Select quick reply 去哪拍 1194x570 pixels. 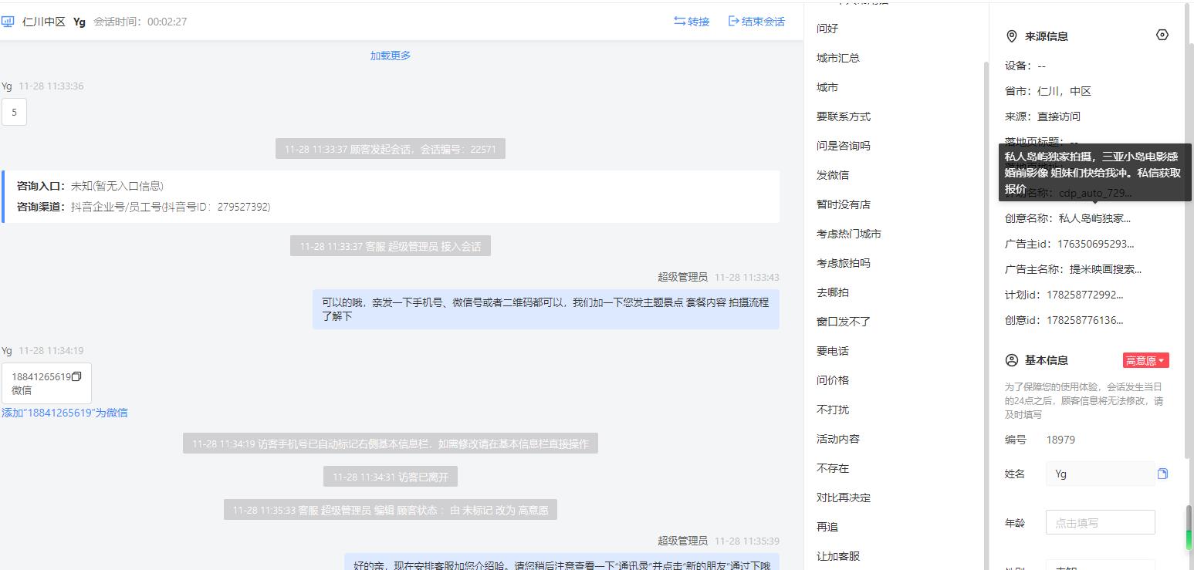(833, 292)
